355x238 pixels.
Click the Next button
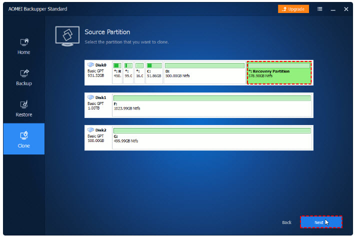(321, 222)
